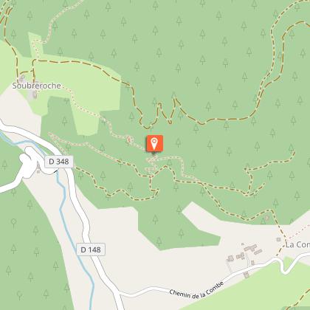This screenshot has height=310, width=310.
Task: Click the switchback footpath directly below the marker
Action: coord(153,165)
